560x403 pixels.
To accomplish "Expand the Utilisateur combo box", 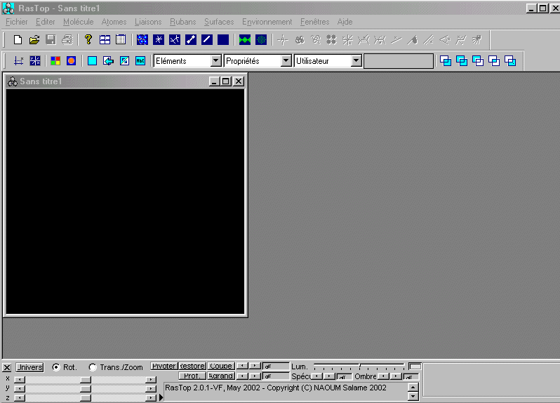I will [356, 61].
